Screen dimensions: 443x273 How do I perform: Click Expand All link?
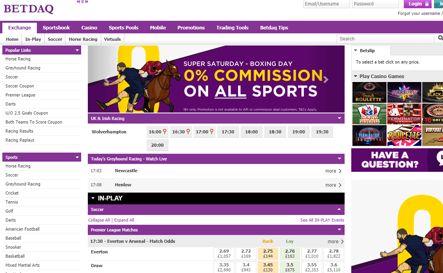click(124, 220)
